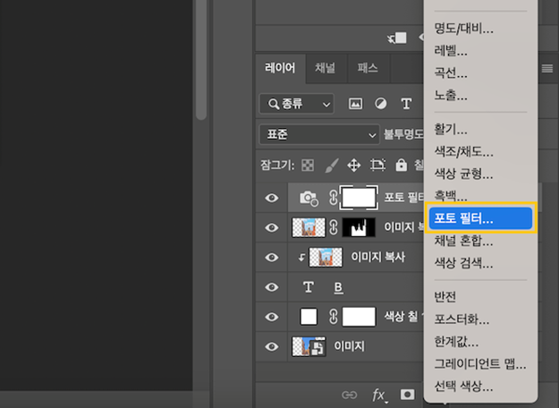Hide the B text layer

[x=272, y=287]
